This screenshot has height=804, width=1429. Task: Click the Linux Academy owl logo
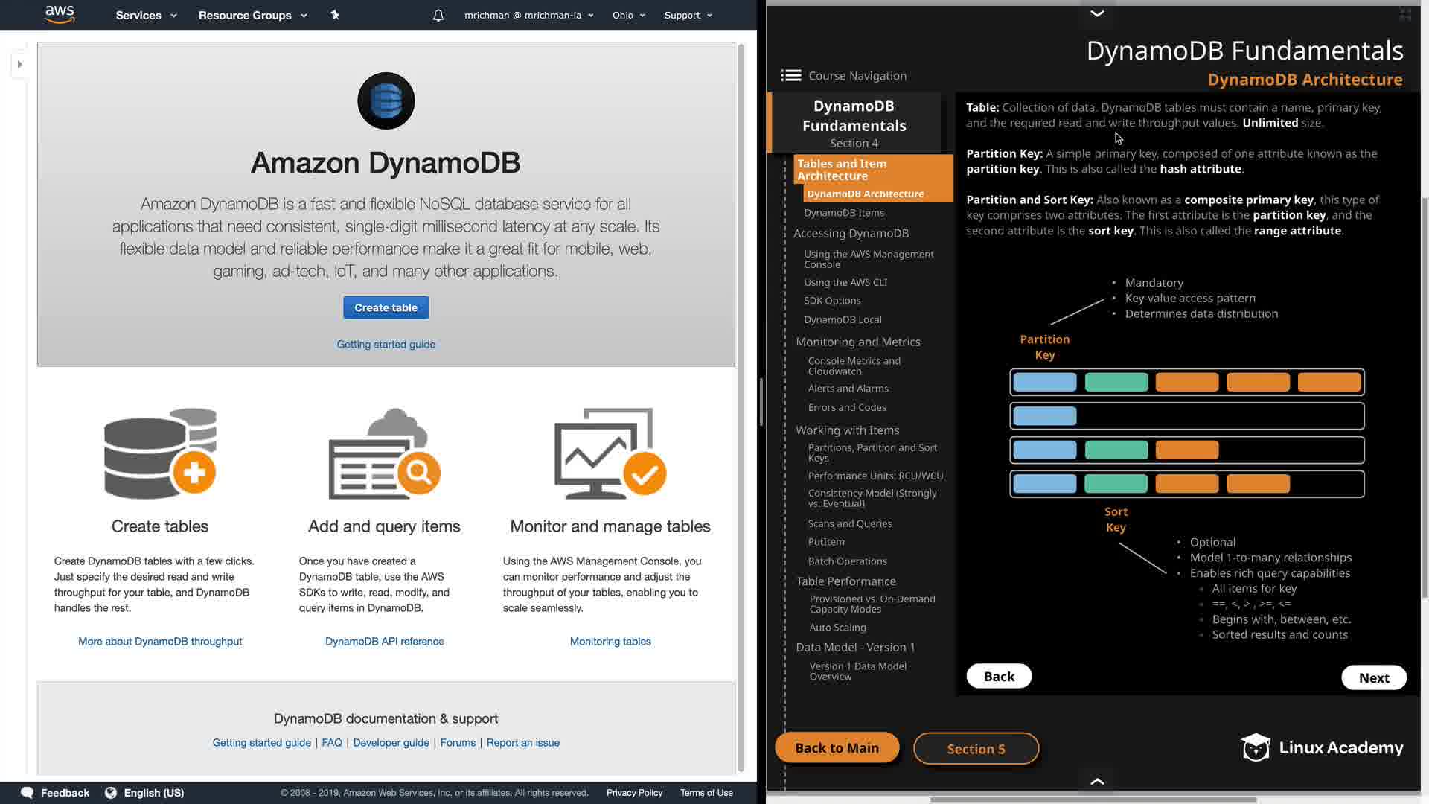[x=1256, y=747]
